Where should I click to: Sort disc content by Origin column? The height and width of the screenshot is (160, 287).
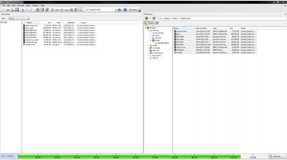pos(86,22)
